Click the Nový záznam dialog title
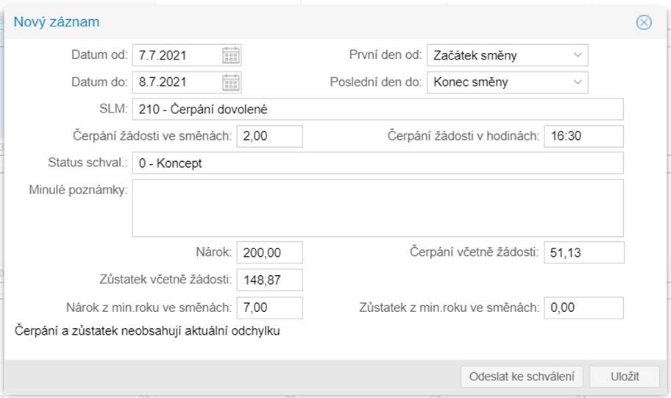This screenshot has width=671, height=398. [57, 22]
